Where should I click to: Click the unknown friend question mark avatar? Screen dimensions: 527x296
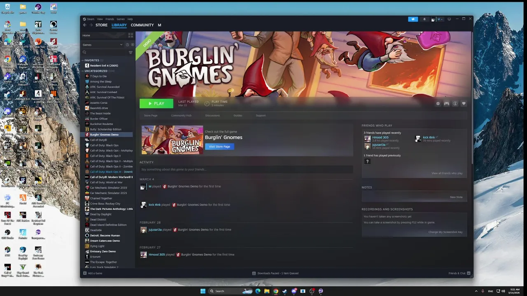pos(367,162)
